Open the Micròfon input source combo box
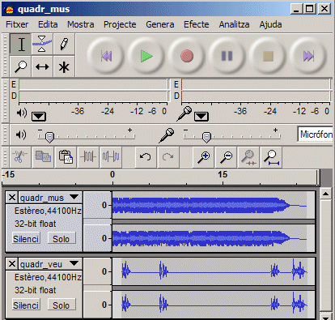 point(316,134)
